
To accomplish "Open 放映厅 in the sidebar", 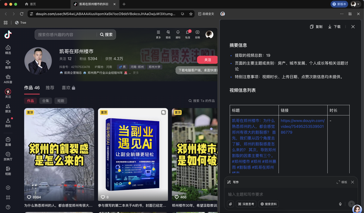I will (8, 156).
